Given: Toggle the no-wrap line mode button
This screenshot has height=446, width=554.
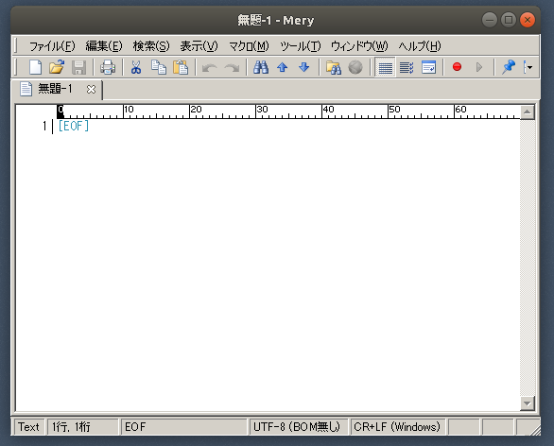Looking at the screenshot, I should 385,67.
